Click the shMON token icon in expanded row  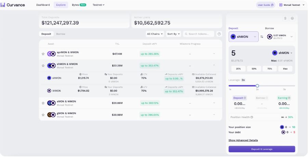tap(49, 78)
